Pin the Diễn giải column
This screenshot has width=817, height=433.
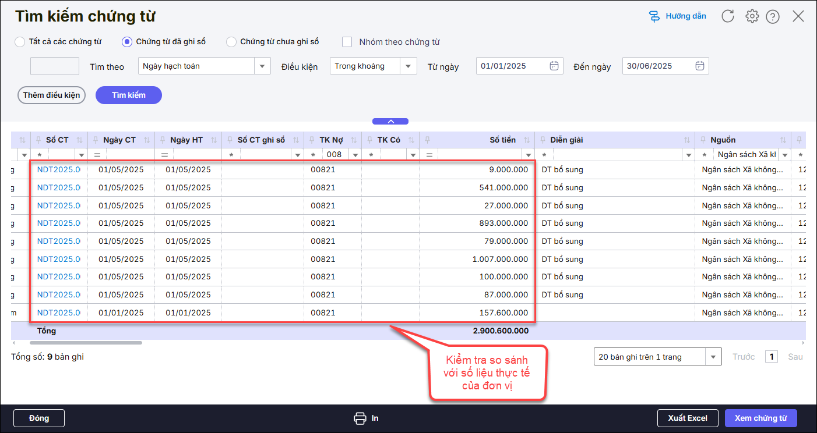click(542, 140)
